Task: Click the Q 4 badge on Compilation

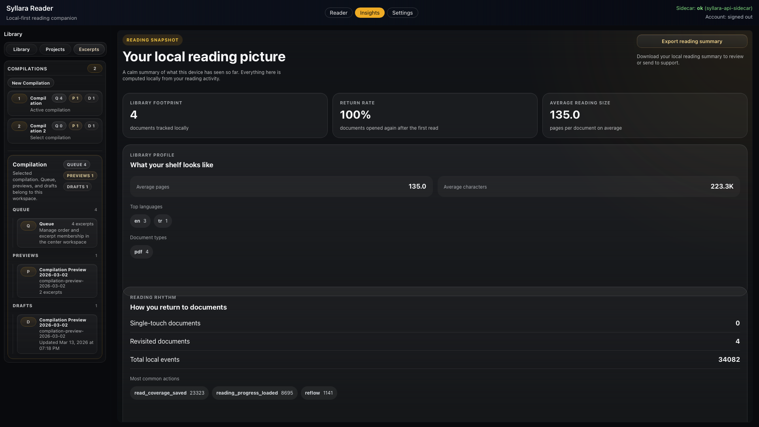Action: 59,98
